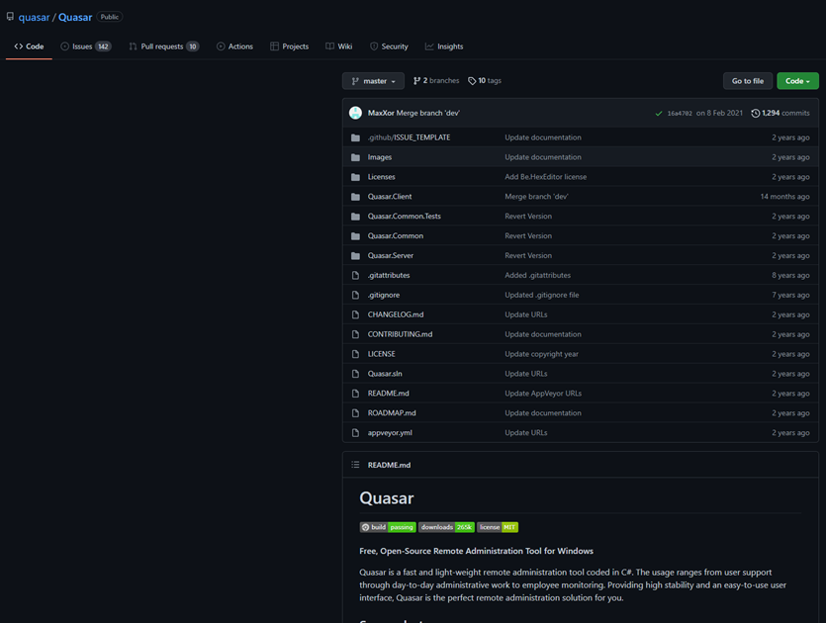Image resolution: width=826 pixels, height=623 pixels.
Task: Open the Quasar.Client folder
Action: point(390,197)
